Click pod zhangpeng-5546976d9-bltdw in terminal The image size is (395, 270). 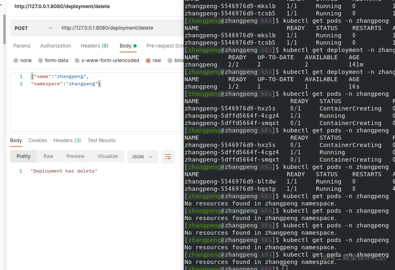[x=230, y=181]
